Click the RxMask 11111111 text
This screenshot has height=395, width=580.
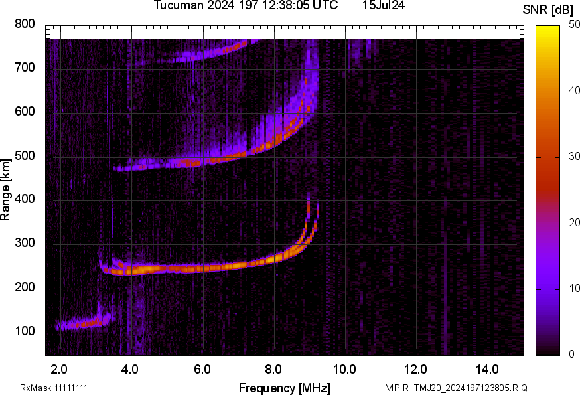click(54, 388)
